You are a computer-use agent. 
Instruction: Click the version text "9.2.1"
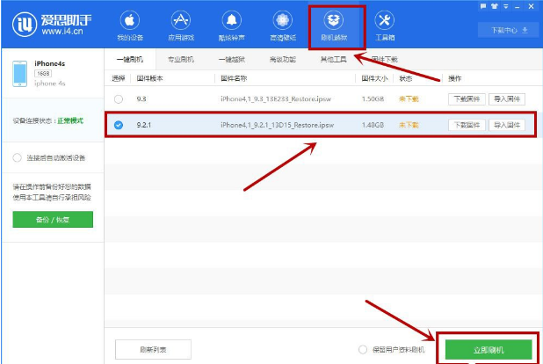[x=144, y=125]
